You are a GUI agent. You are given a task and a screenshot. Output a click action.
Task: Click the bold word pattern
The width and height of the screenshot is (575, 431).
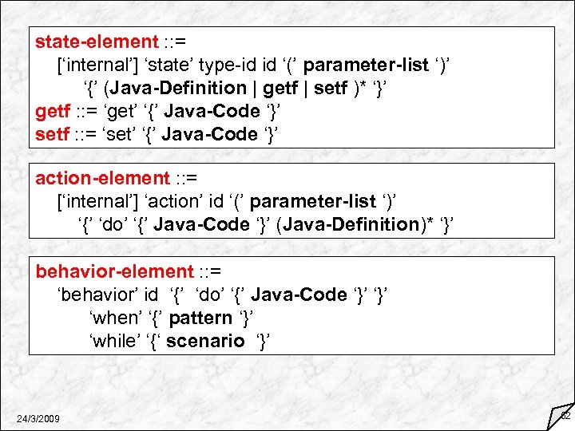pyautogui.click(x=200, y=318)
